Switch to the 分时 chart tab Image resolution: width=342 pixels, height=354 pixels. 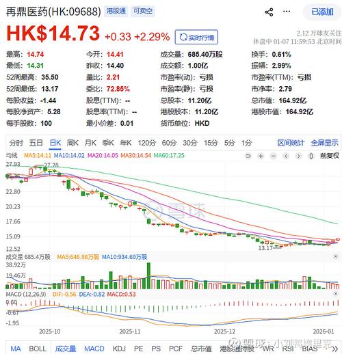[16, 143]
